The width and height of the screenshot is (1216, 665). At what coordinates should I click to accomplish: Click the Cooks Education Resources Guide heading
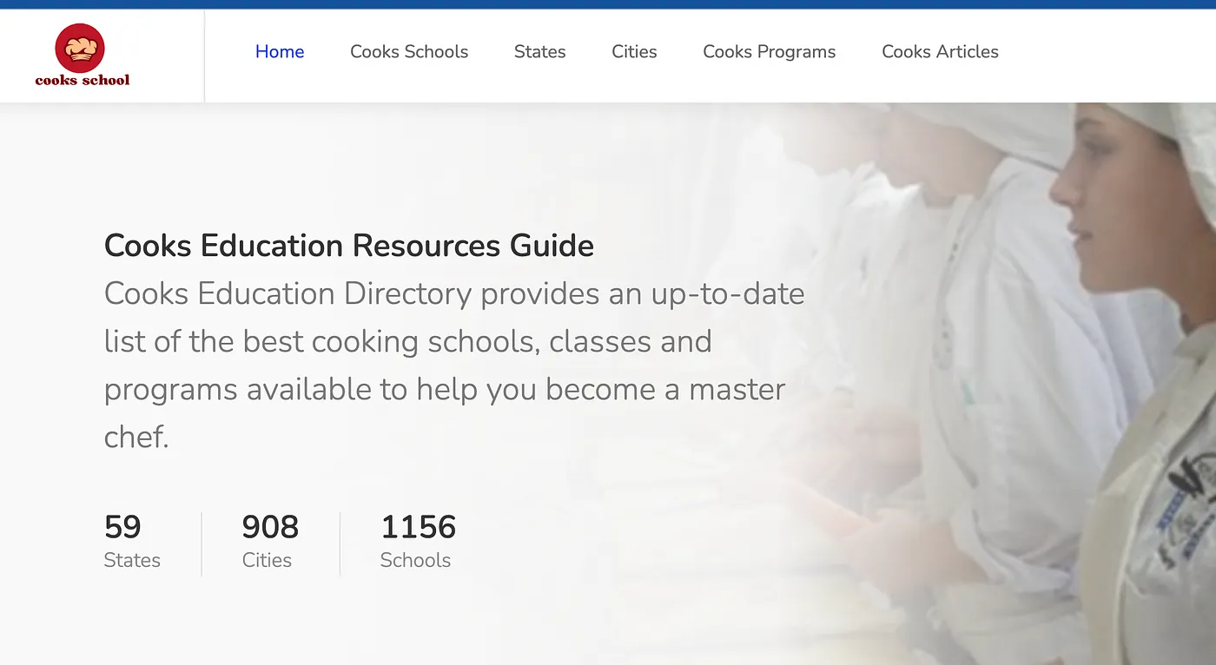[349, 246]
